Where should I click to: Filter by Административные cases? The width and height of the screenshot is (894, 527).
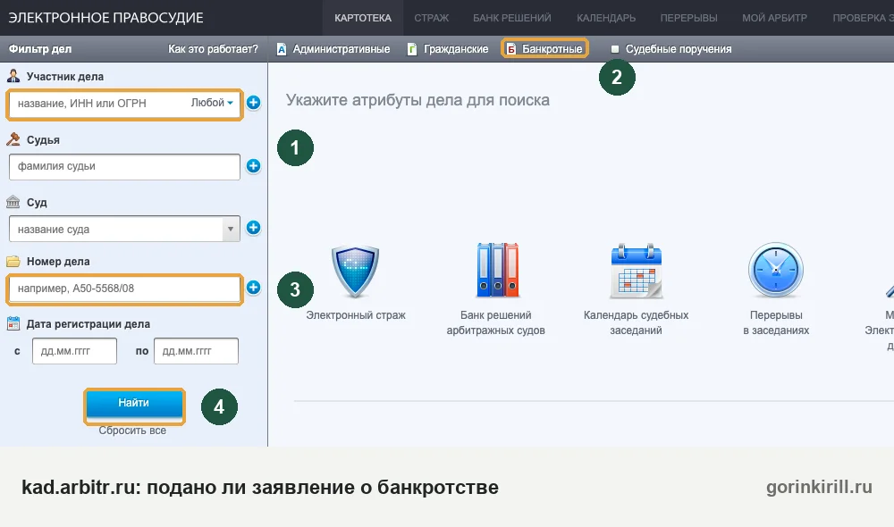333,49
